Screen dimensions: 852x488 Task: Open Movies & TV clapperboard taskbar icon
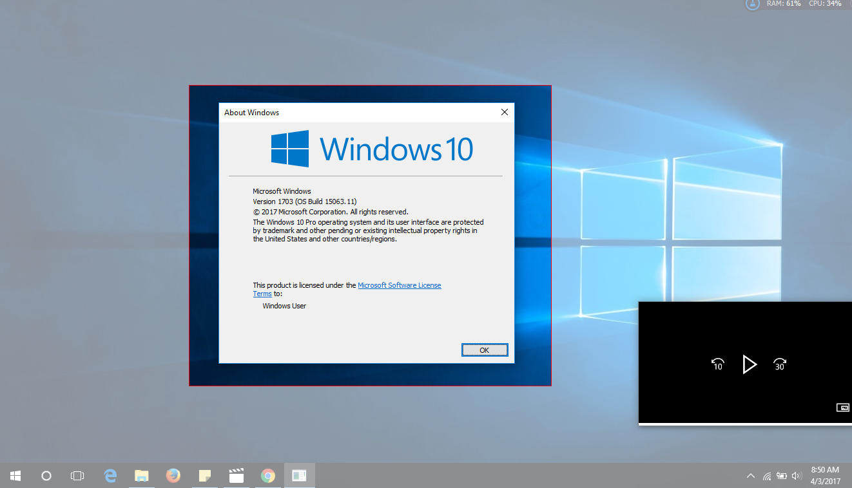[237, 476]
